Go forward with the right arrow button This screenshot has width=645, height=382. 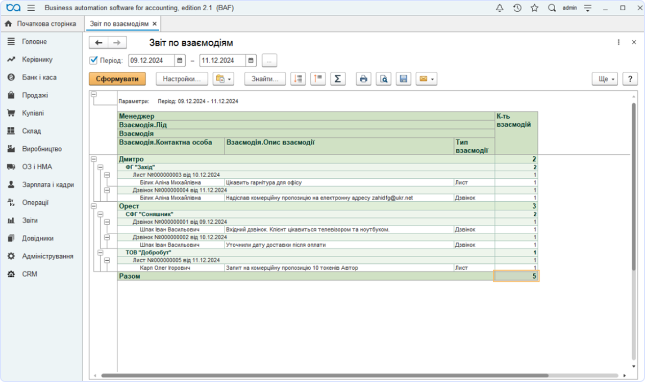(x=117, y=43)
